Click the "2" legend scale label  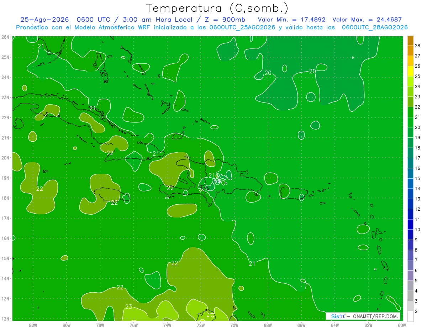[x=416, y=311]
